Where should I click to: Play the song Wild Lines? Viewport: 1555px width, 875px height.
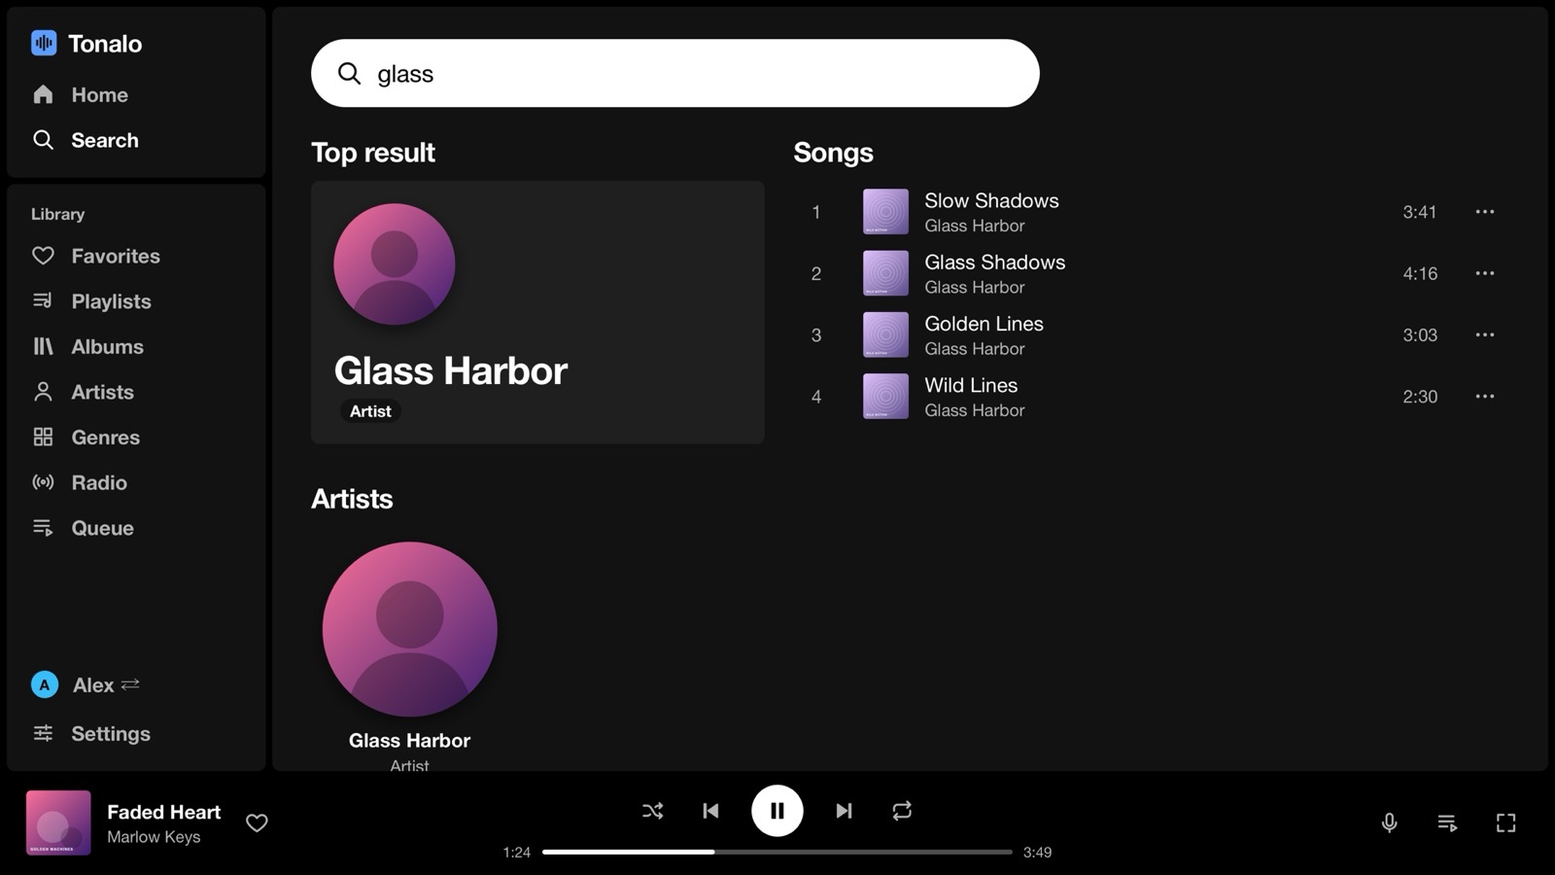click(x=1152, y=397)
